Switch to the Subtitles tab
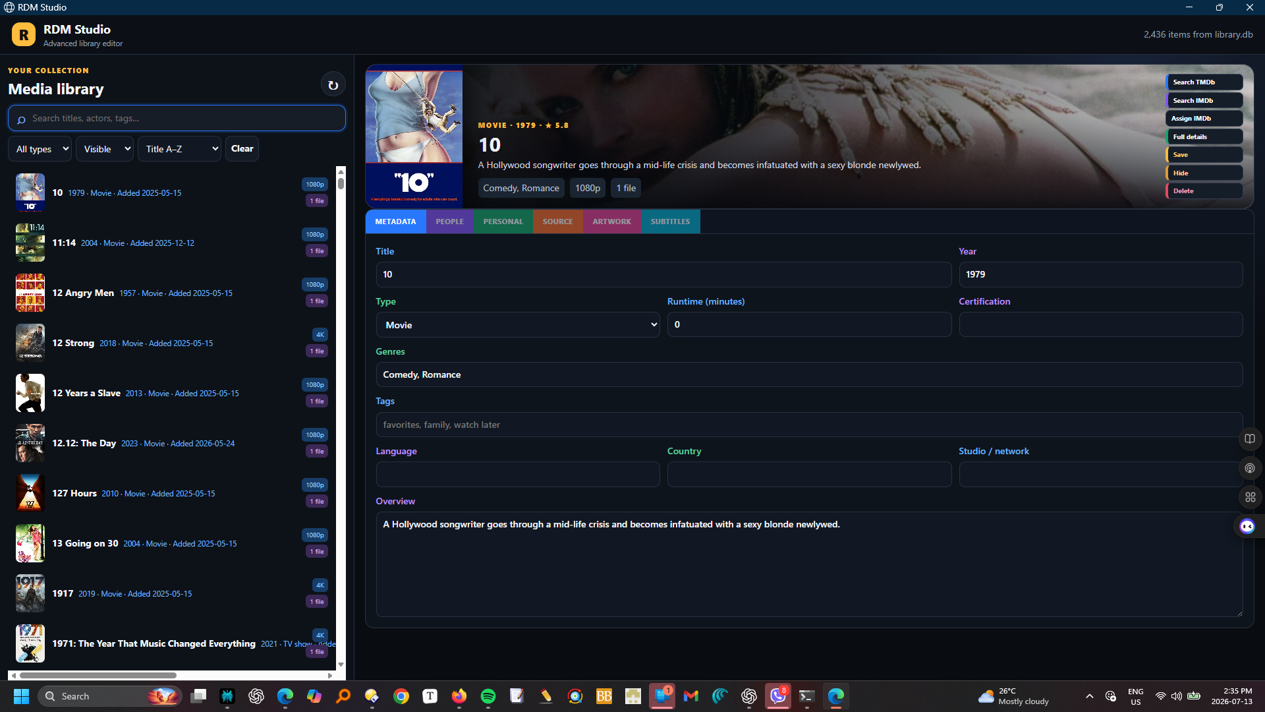The width and height of the screenshot is (1265, 712). (x=671, y=222)
